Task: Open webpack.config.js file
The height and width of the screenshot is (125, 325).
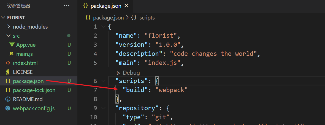Action: (34, 109)
